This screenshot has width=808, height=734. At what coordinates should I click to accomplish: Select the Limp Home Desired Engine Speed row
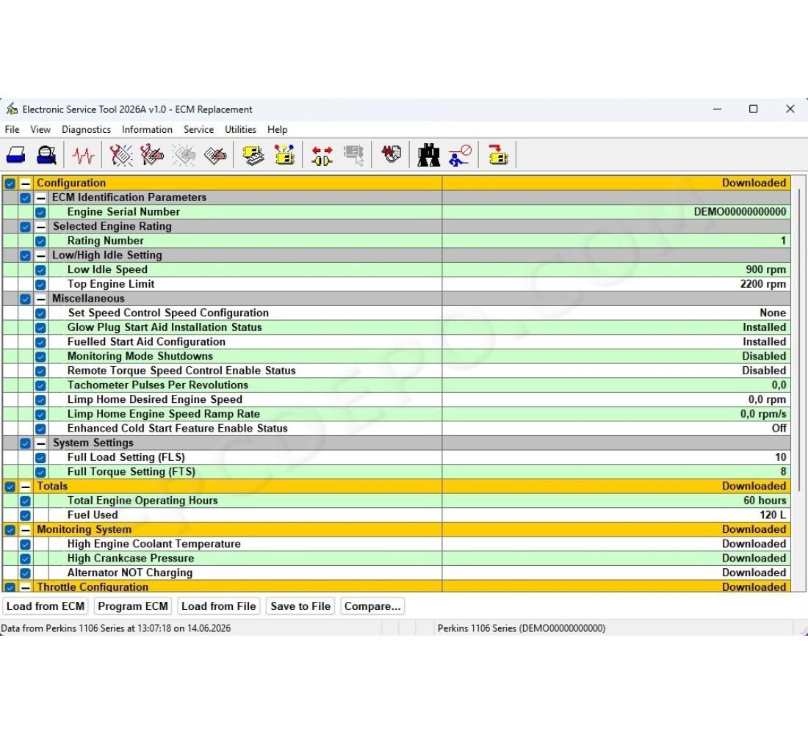click(x=397, y=400)
